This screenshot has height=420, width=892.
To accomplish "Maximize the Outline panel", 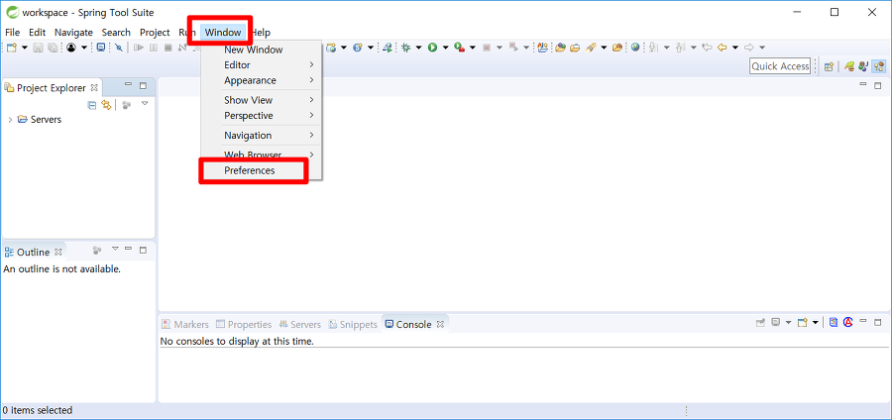I will click(143, 250).
